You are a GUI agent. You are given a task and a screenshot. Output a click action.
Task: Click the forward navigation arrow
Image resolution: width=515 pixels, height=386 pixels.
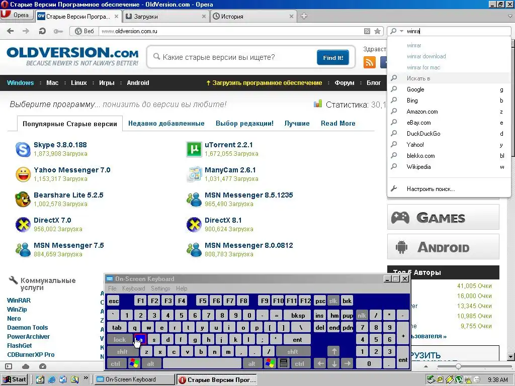coord(26,31)
